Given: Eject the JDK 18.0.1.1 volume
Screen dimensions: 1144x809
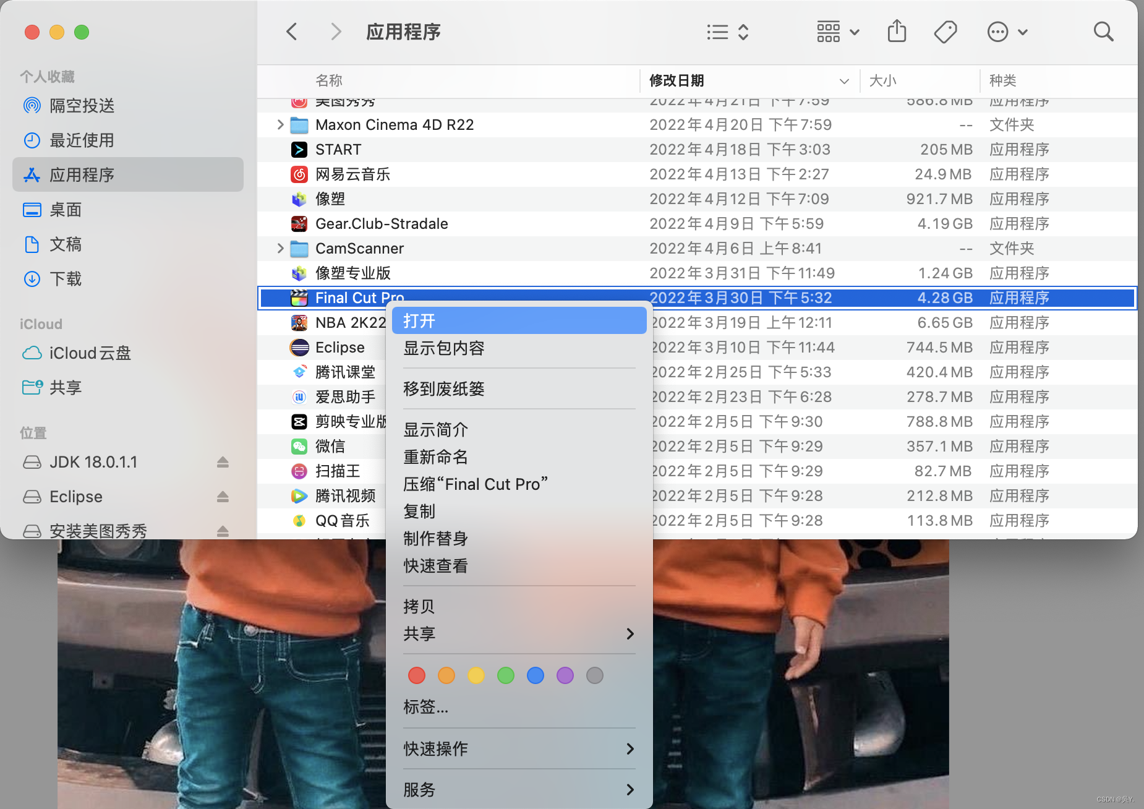Looking at the screenshot, I should 223,462.
